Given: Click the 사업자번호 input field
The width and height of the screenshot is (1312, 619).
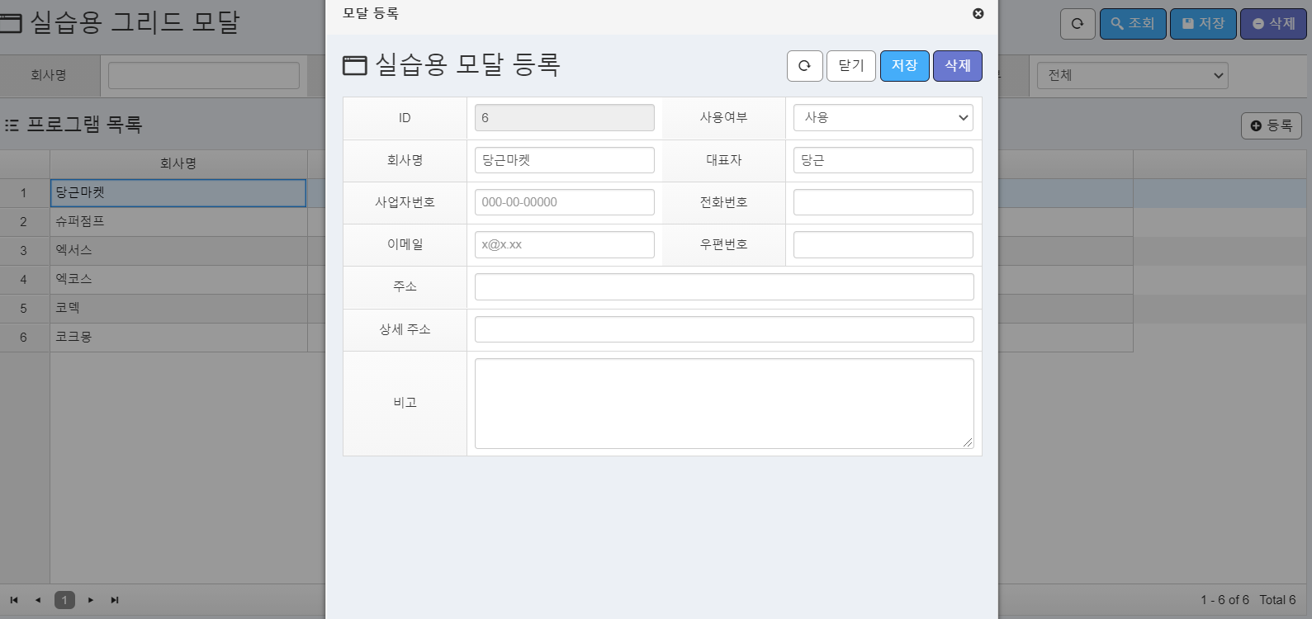Looking at the screenshot, I should (564, 202).
